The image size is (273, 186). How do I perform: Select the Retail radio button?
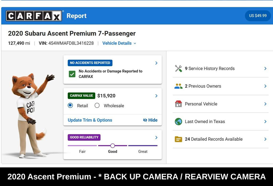(70, 105)
